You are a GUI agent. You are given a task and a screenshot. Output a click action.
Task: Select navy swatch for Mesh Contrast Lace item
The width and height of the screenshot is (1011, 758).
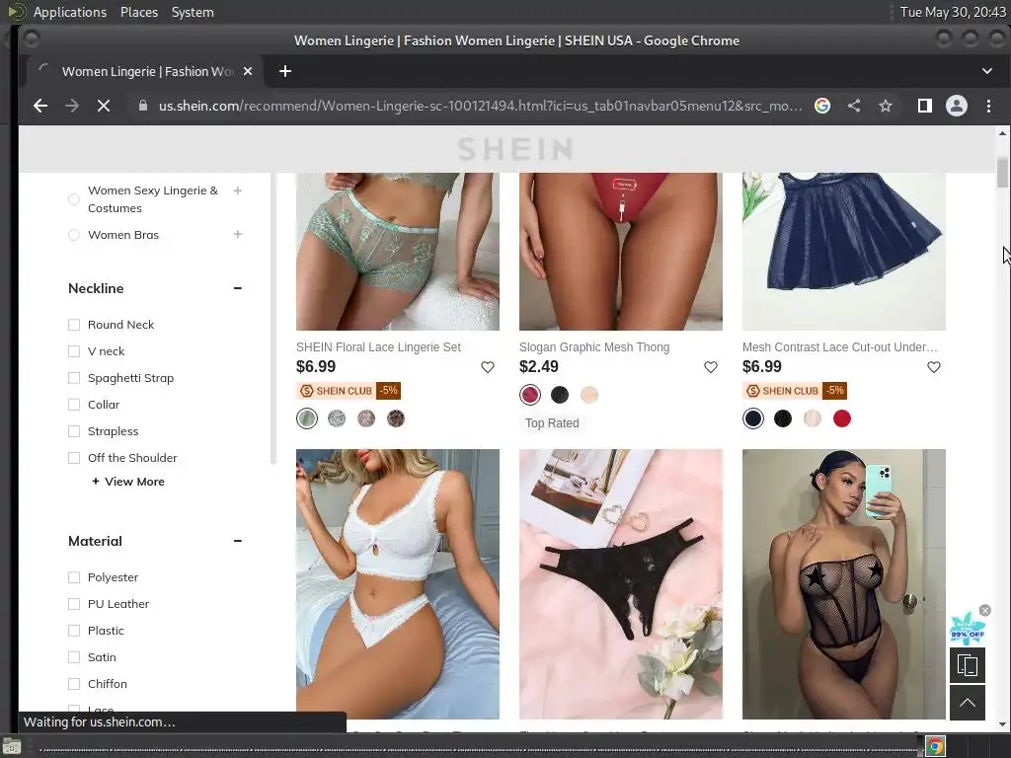pos(753,418)
